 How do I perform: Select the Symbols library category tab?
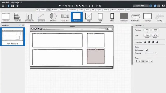pos(121,10)
